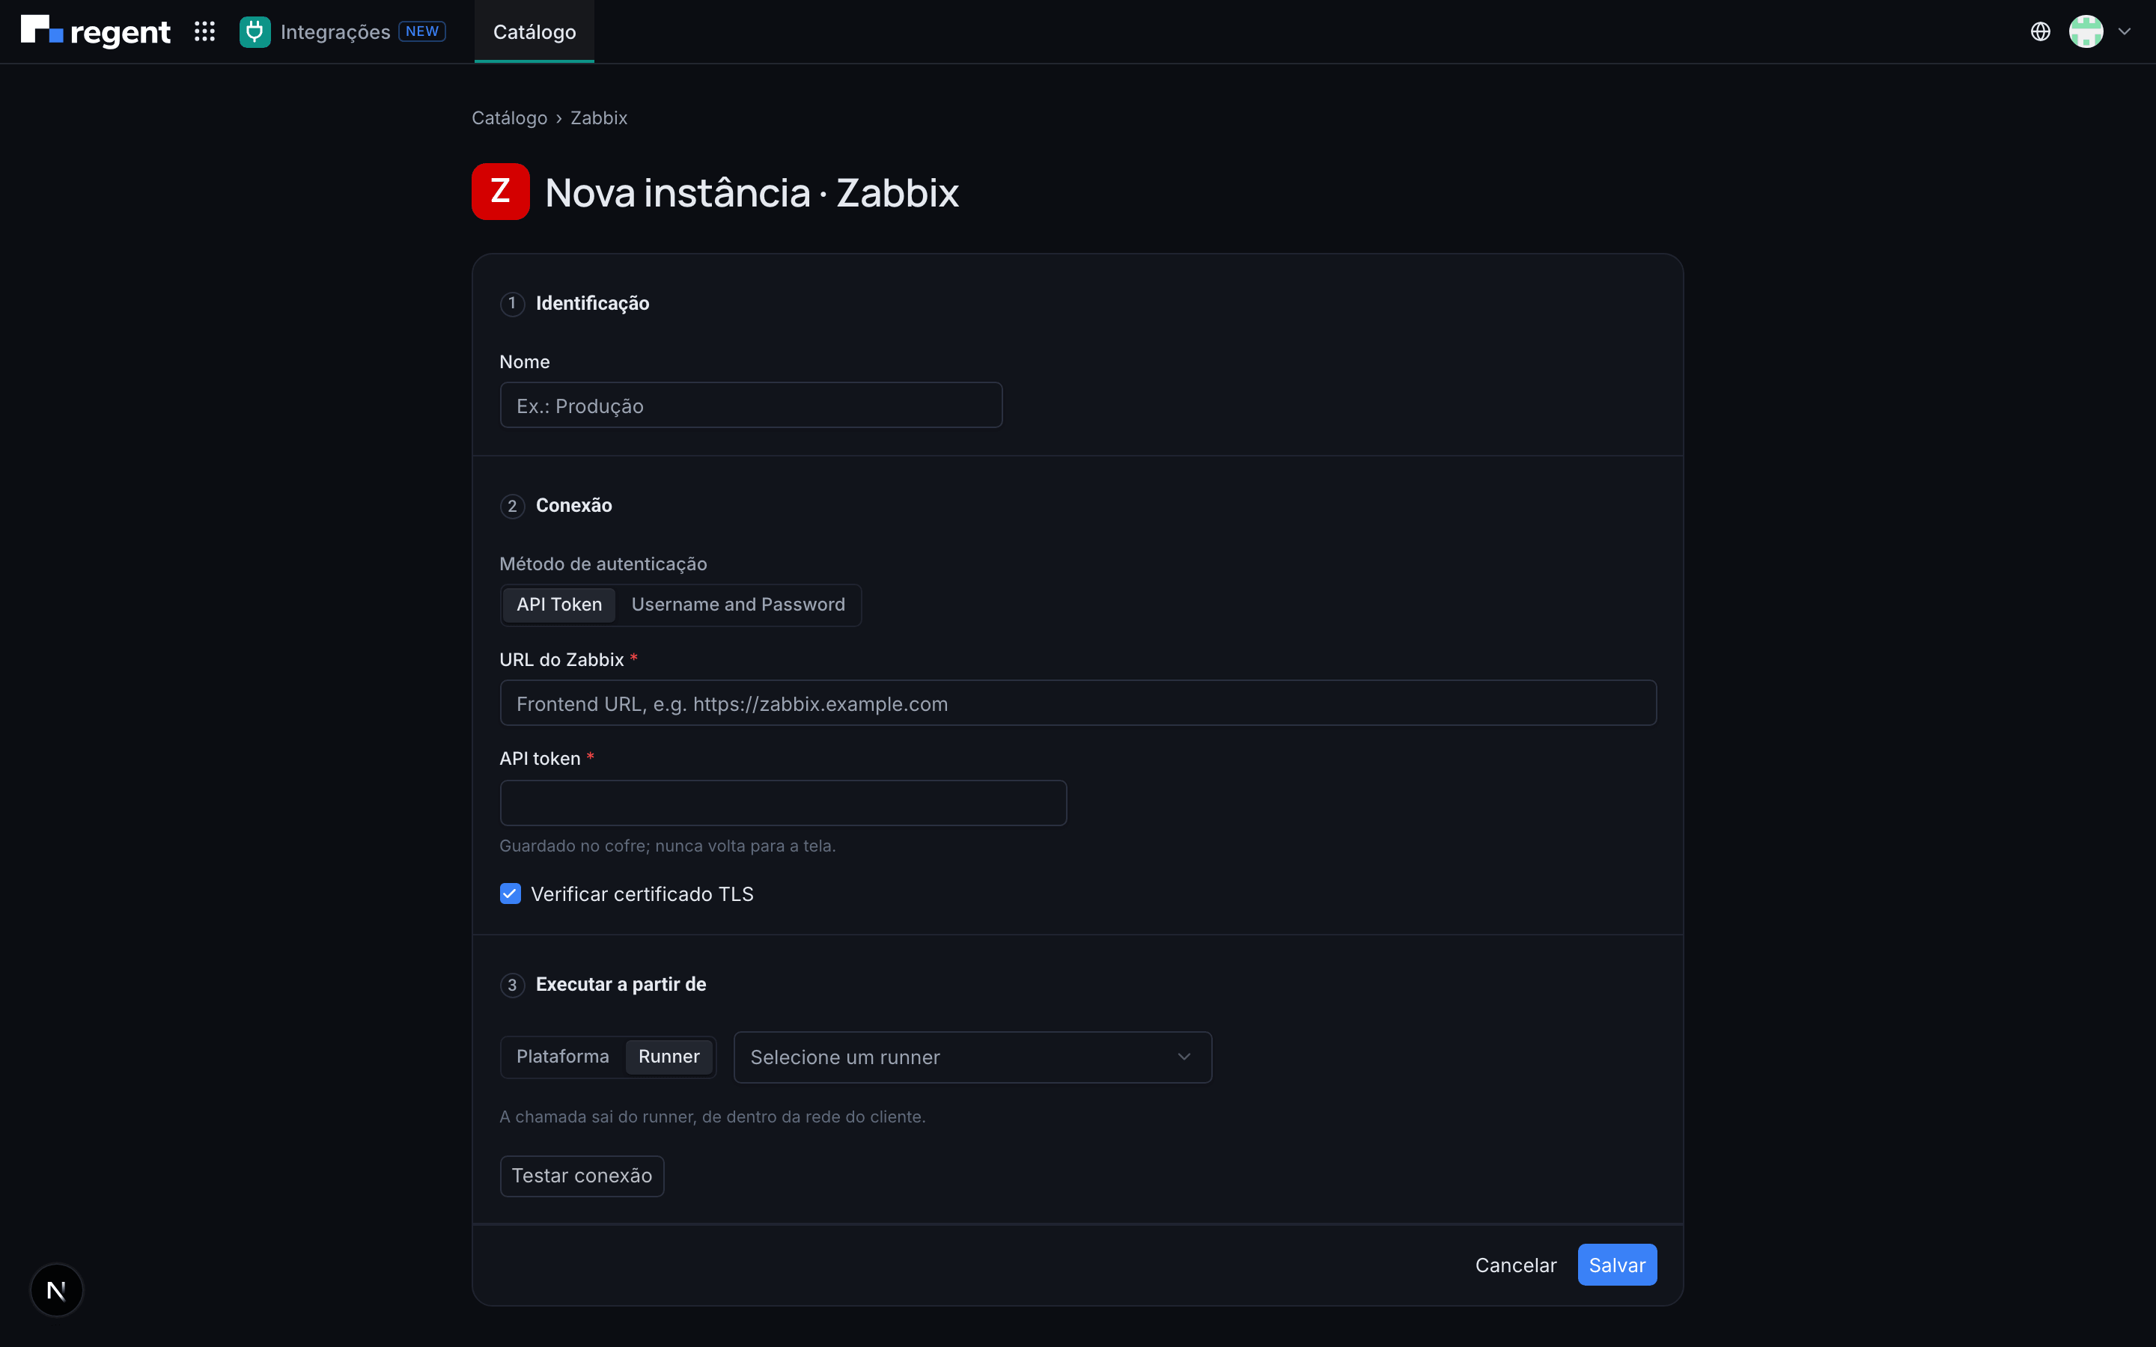
Task: Open the language globe selector
Action: [2040, 31]
